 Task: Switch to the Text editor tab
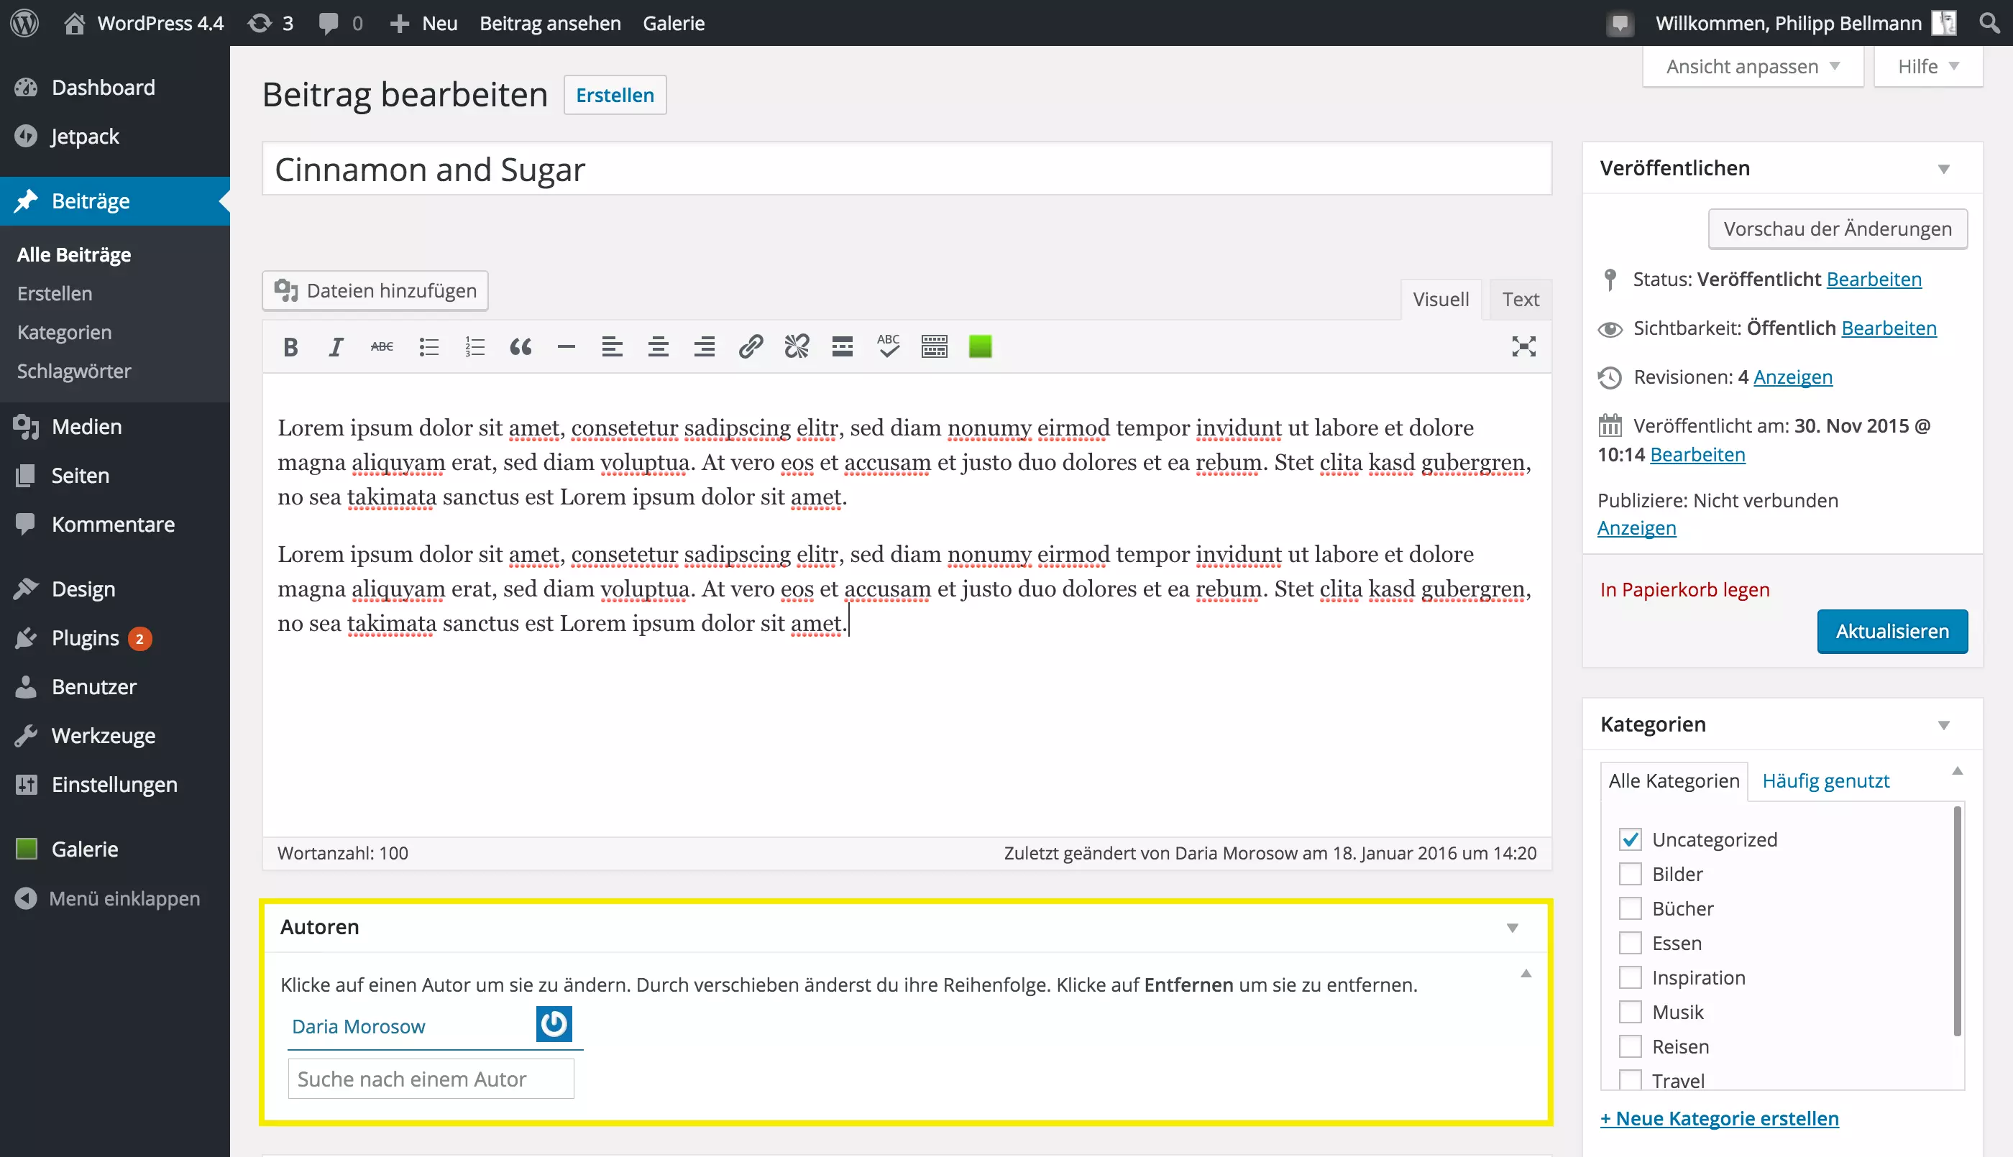pos(1519,298)
